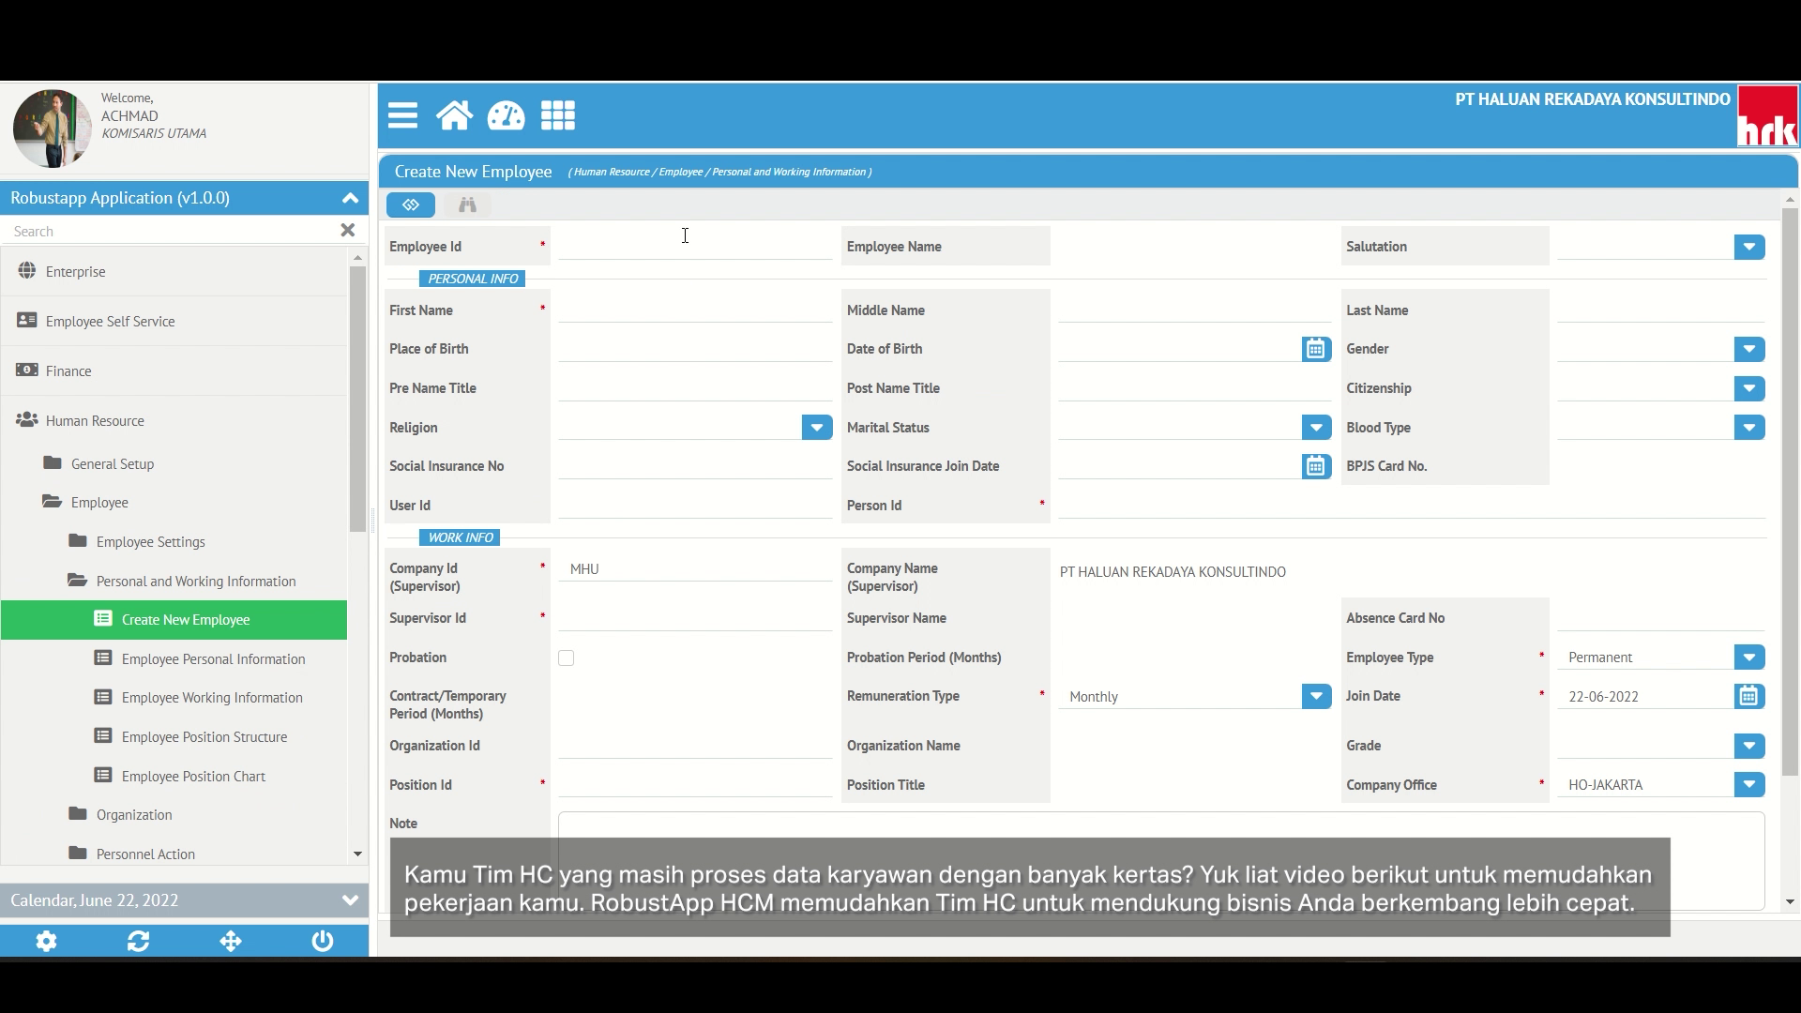Click Employee Personal Information link
This screenshot has width=1801, height=1013.
tap(211, 658)
